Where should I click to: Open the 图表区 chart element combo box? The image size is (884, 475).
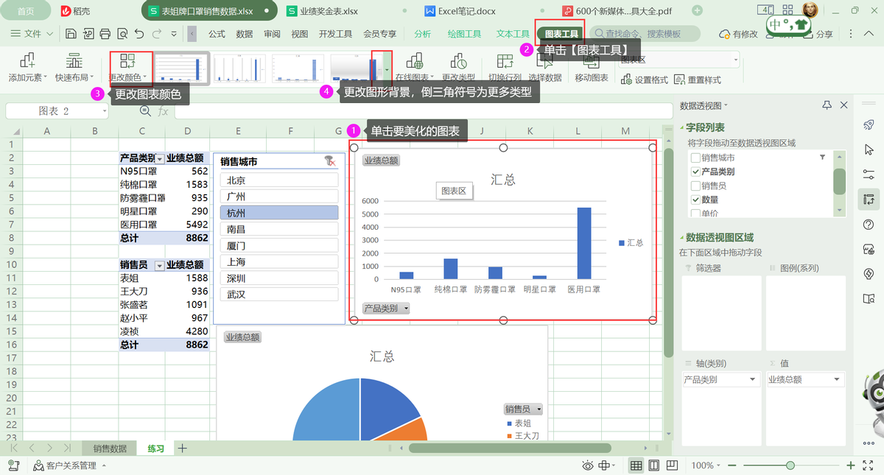click(x=678, y=60)
